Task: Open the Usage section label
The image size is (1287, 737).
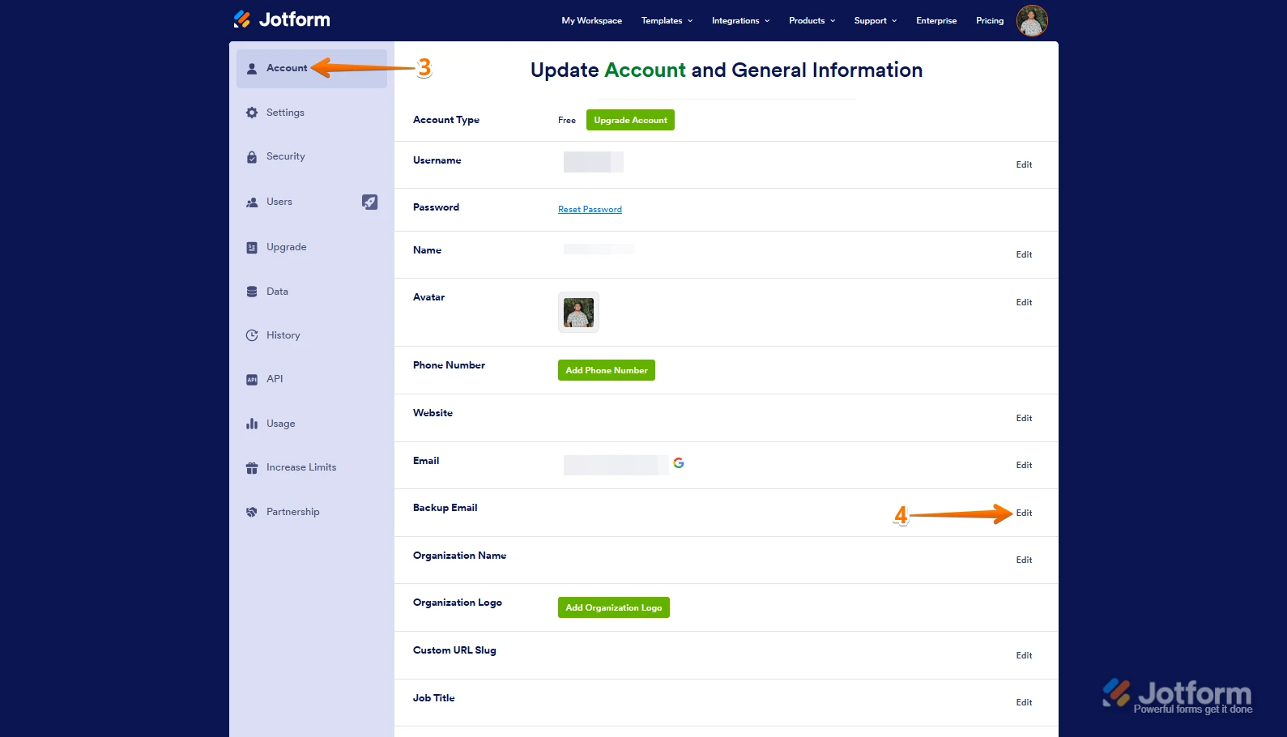Action: (280, 424)
